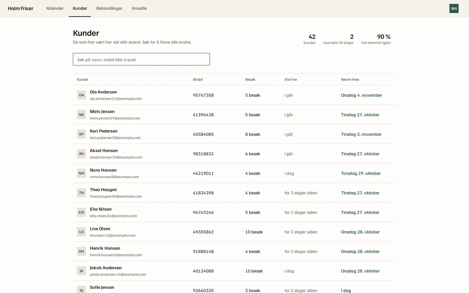Open Ola Andersen's next appointment Onsdag 4. november

[x=361, y=95]
